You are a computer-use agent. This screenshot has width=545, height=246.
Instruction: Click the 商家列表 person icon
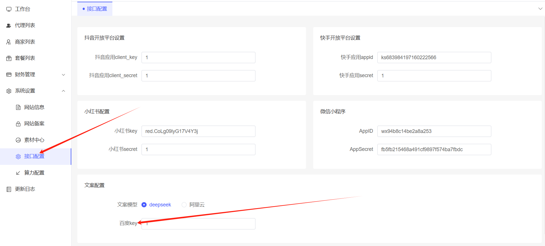pyautogui.click(x=9, y=42)
